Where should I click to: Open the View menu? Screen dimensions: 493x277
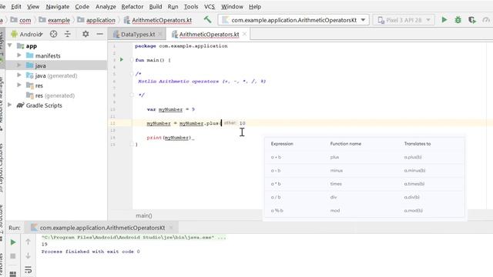coord(33,7)
